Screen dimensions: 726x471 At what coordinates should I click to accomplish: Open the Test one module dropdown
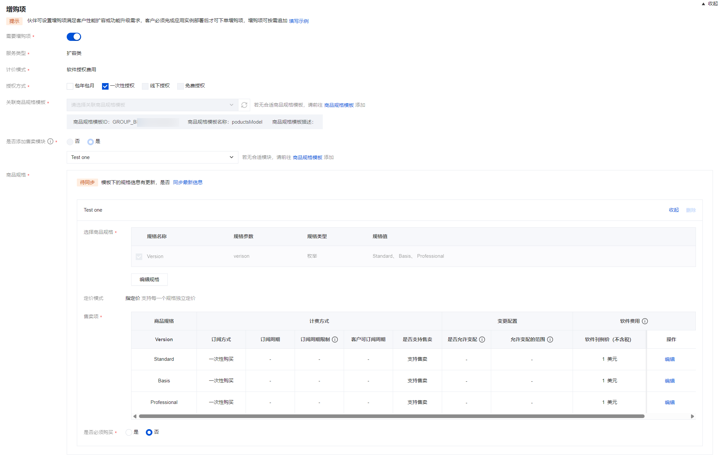click(152, 157)
